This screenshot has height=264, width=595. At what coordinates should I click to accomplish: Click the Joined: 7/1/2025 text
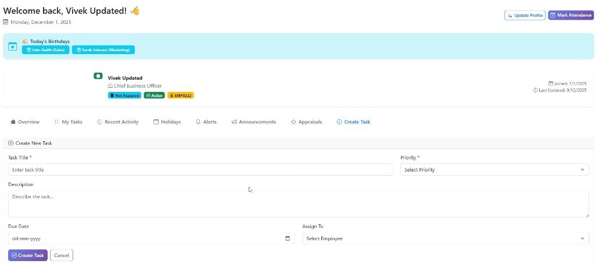point(571,84)
